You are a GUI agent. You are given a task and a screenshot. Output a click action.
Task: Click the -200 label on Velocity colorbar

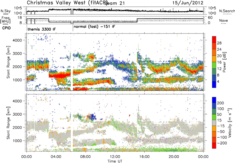pos(222,143)
